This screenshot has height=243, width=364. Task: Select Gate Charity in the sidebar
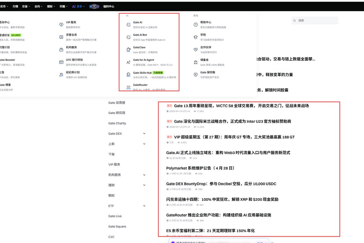pos(117,123)
